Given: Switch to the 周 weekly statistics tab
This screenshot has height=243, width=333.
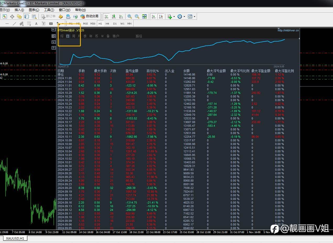Looking at the screenshot, I should (x=74, y=36).
